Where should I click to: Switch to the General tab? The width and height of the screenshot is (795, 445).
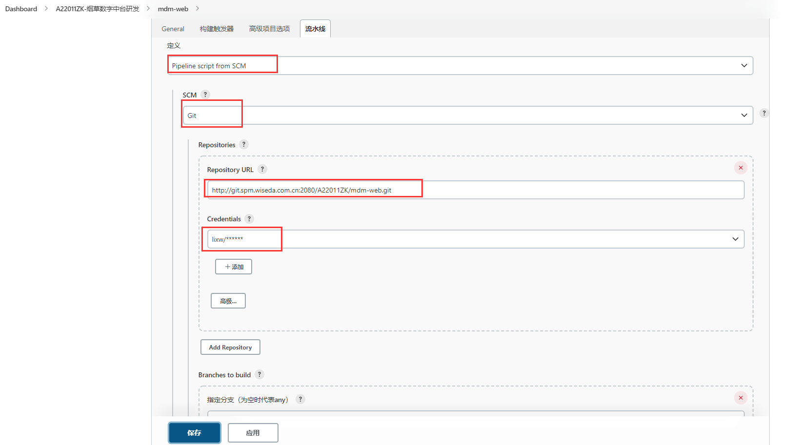(173, 29)
